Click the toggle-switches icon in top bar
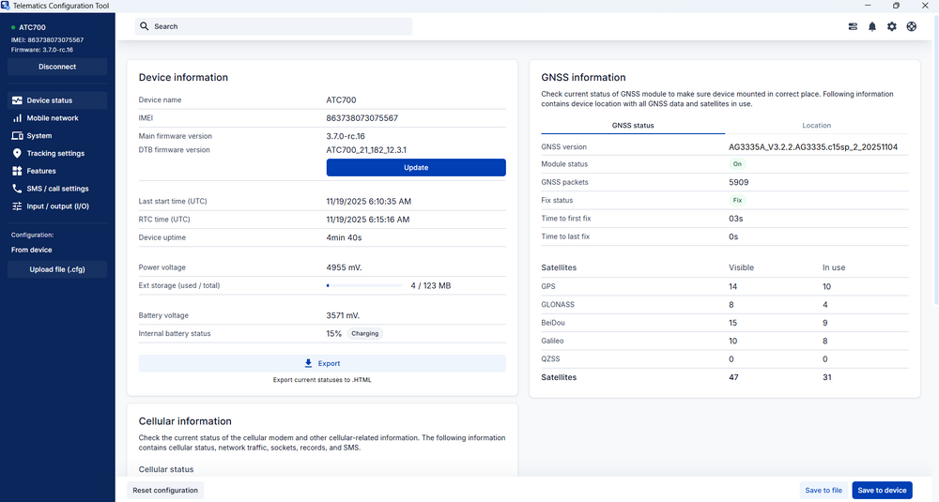The image size is (939, 502). pos(853,26)
